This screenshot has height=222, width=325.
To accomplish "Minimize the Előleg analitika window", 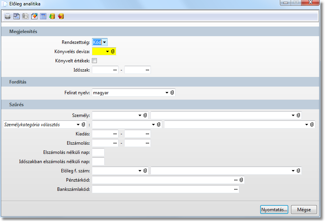I will coord(285,2).
